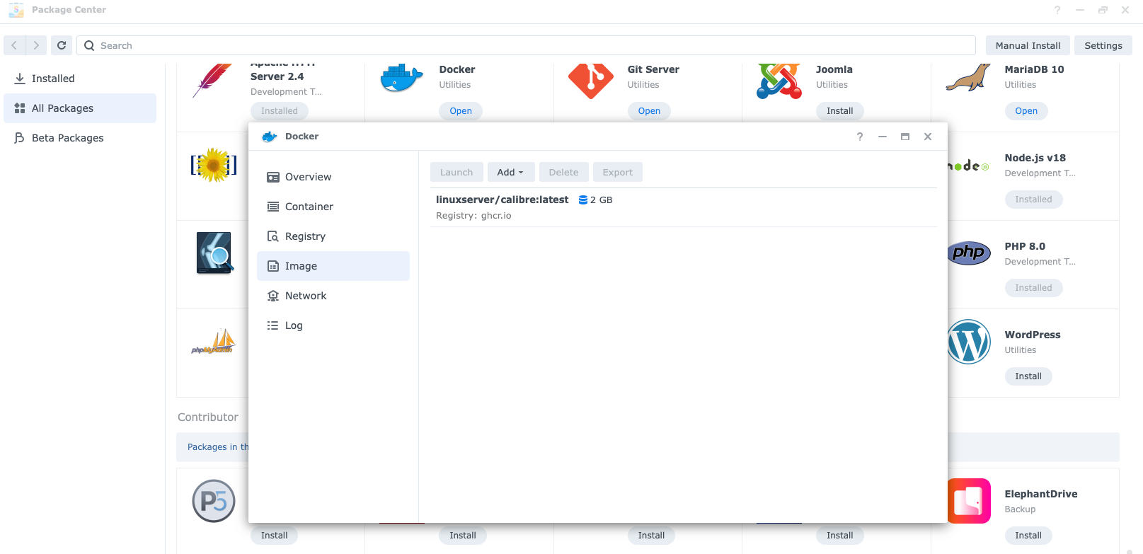Install the ElephantDrive package

pyautogui.click(x=1028, y=536)
